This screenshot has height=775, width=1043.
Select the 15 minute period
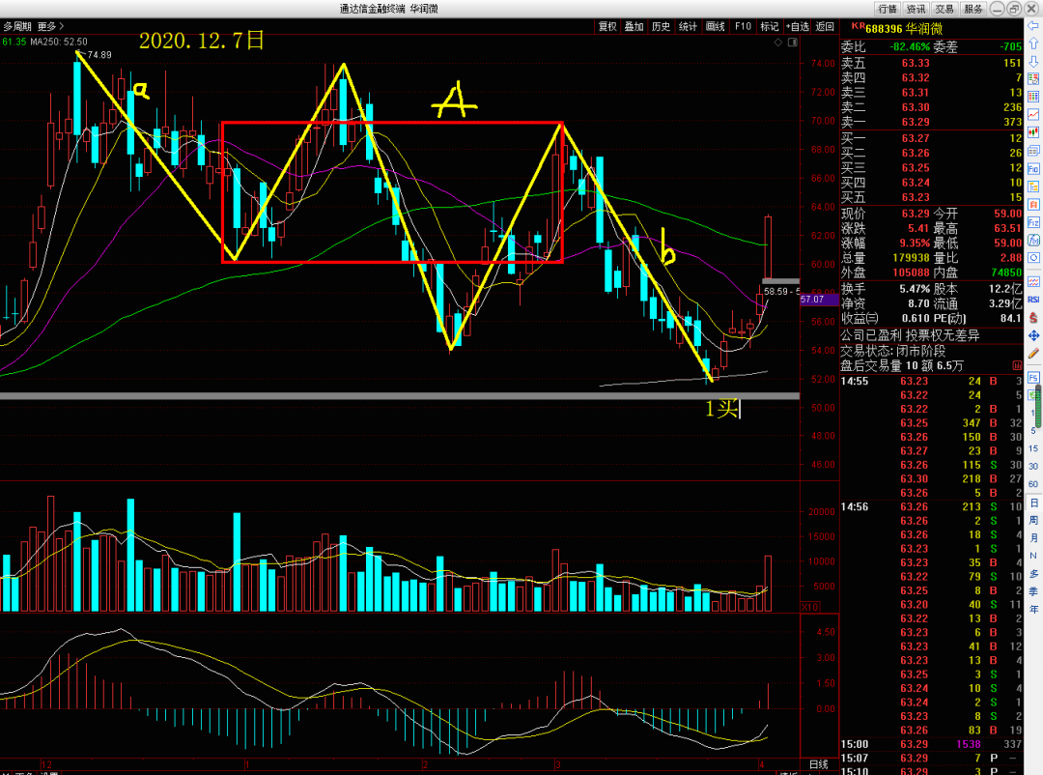pos(1033,448)
